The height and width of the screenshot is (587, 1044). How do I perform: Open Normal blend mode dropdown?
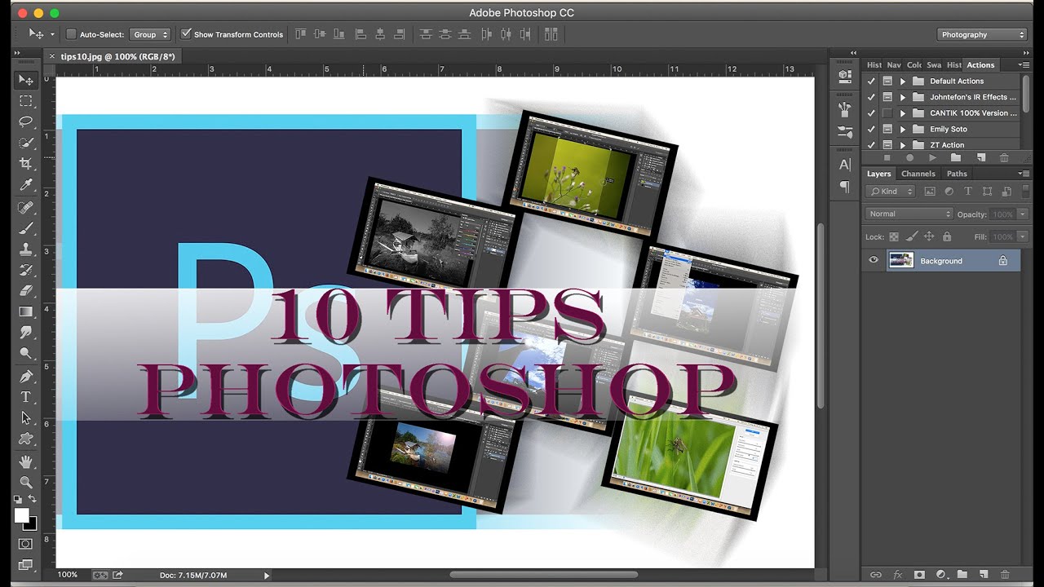pos(909,214)
